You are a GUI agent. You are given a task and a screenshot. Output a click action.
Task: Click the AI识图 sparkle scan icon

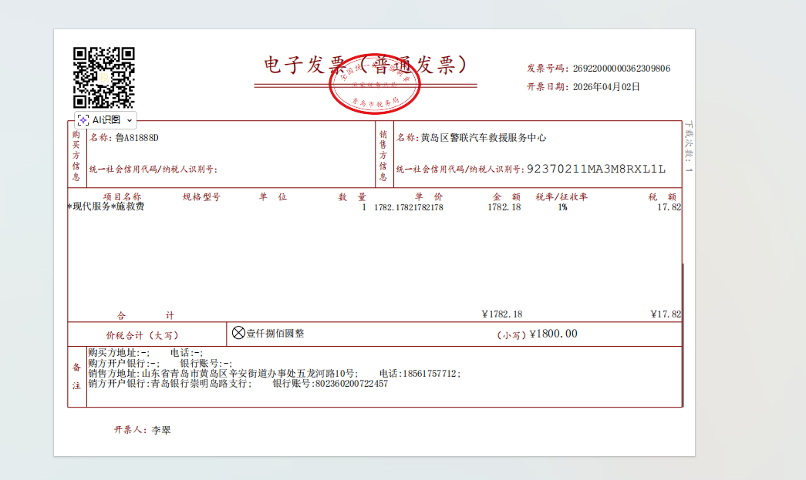click(83, 120)
